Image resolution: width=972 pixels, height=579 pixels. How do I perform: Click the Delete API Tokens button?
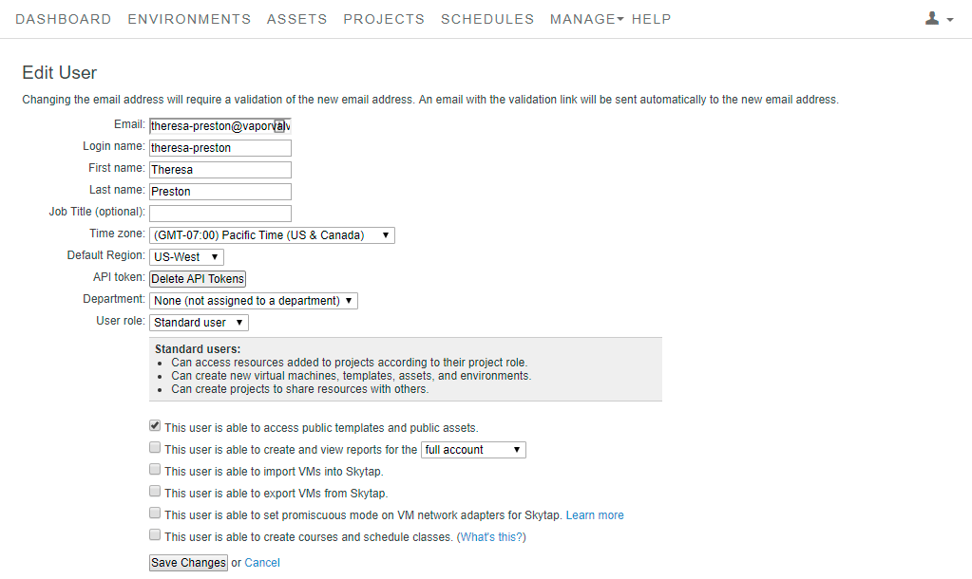[x=197, y=278]
